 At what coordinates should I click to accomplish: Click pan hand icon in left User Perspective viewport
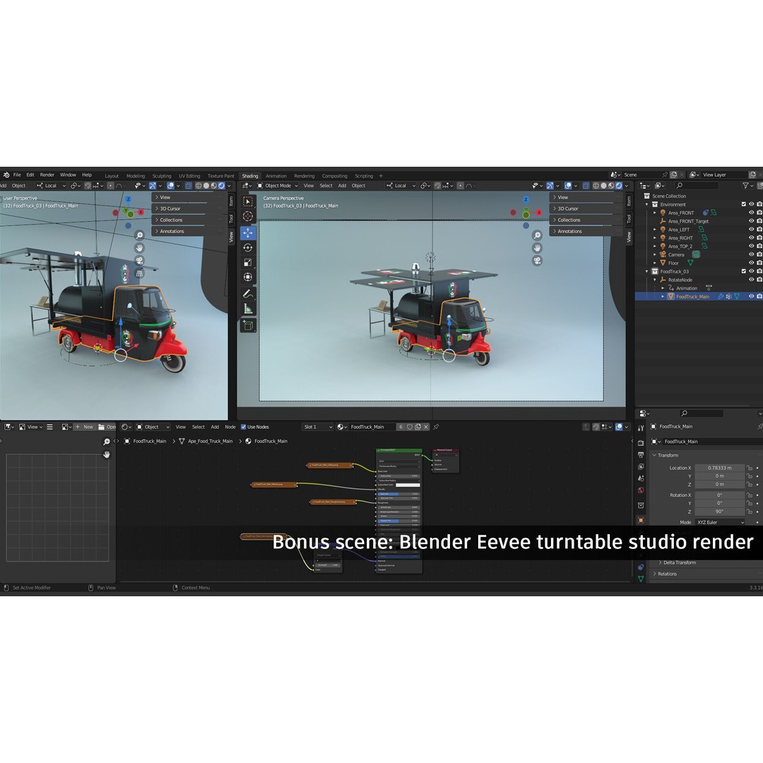pos(140,248)
